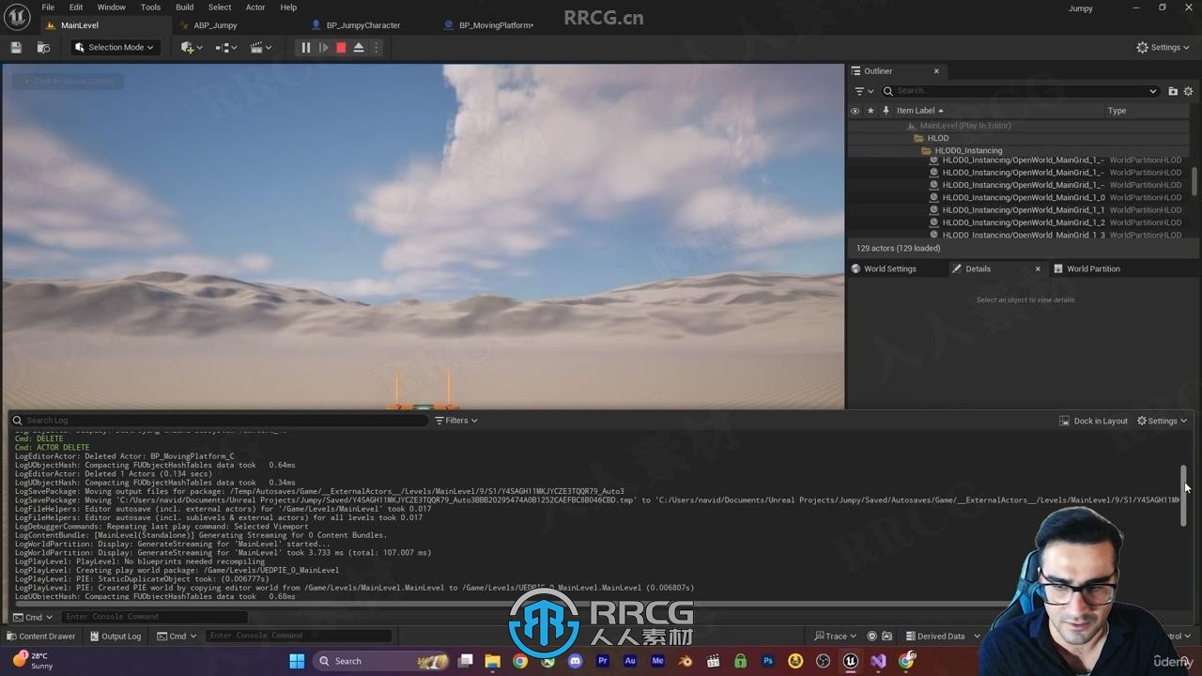Open the Help menu

coord(288,8)
